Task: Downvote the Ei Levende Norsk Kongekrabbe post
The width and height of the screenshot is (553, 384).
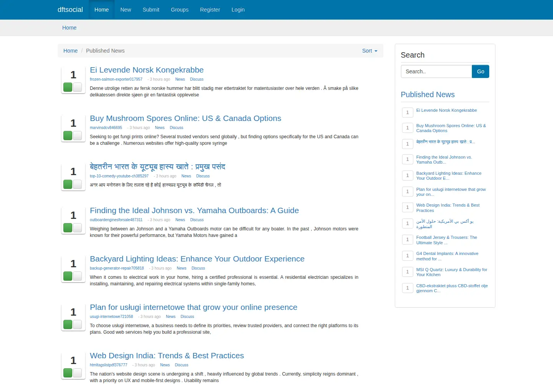Action: (x=77, y=87)
